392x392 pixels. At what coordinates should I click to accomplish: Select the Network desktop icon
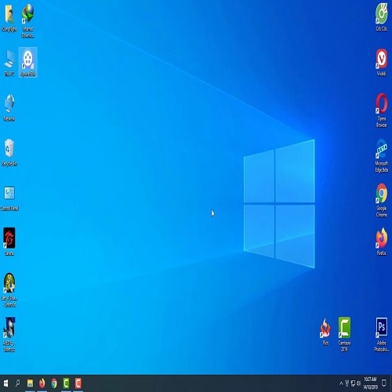[9, 107]
